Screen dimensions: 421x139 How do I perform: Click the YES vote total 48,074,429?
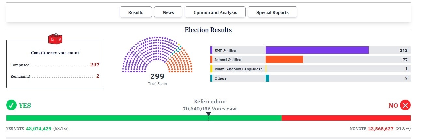pos(38,129)
